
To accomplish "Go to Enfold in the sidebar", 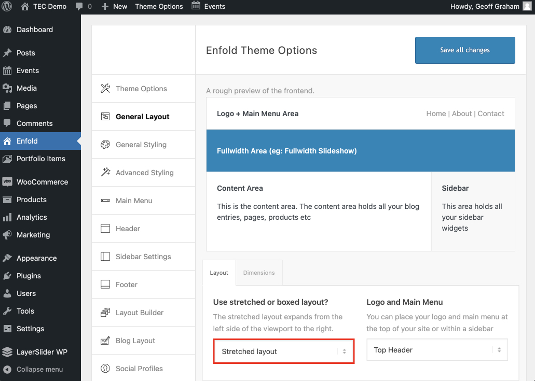I will (x=40, y=141).
